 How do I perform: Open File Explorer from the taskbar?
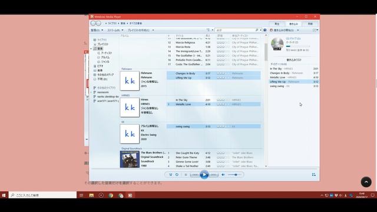click(x=91, y=195)
